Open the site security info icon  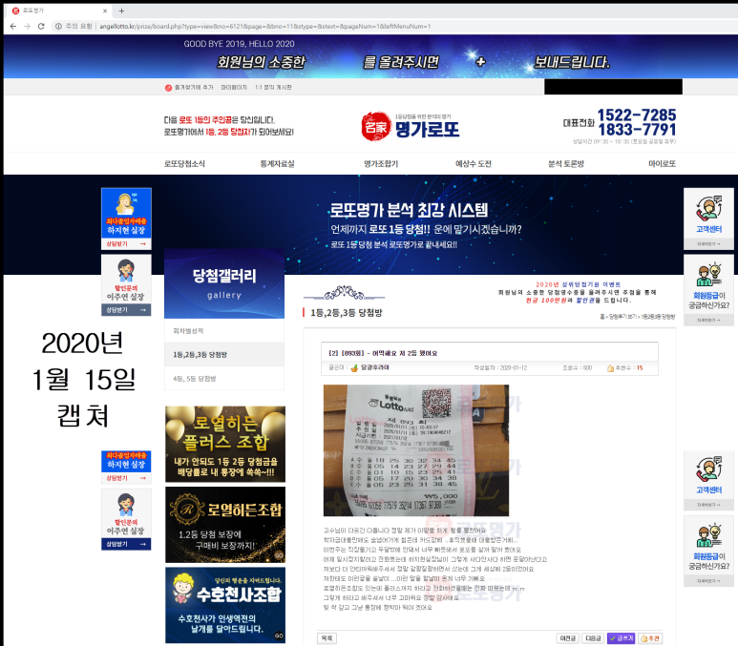coord(58,27)
